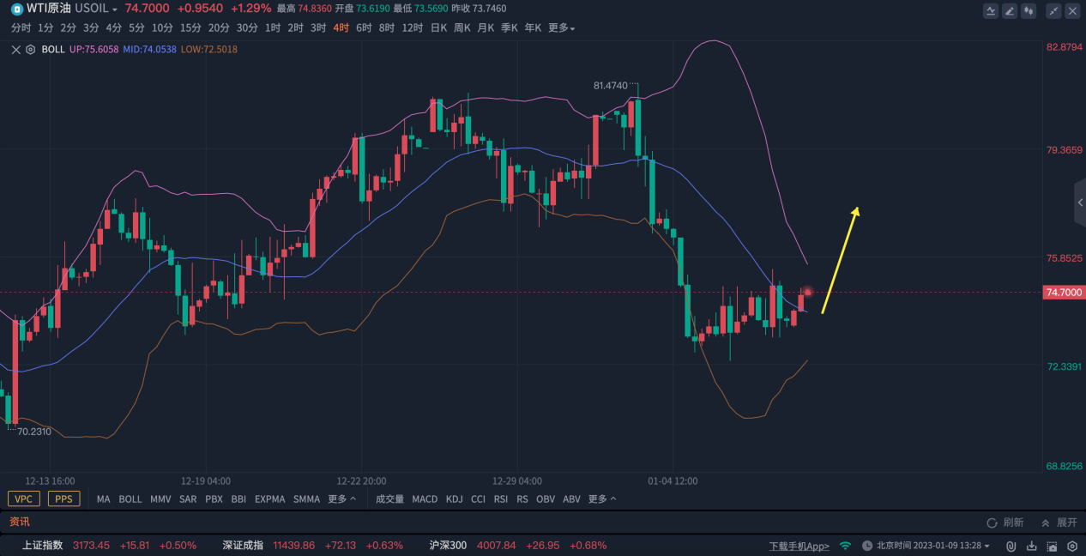Open the hexagon settings icon bottom right

click(x=1072, y=546)
